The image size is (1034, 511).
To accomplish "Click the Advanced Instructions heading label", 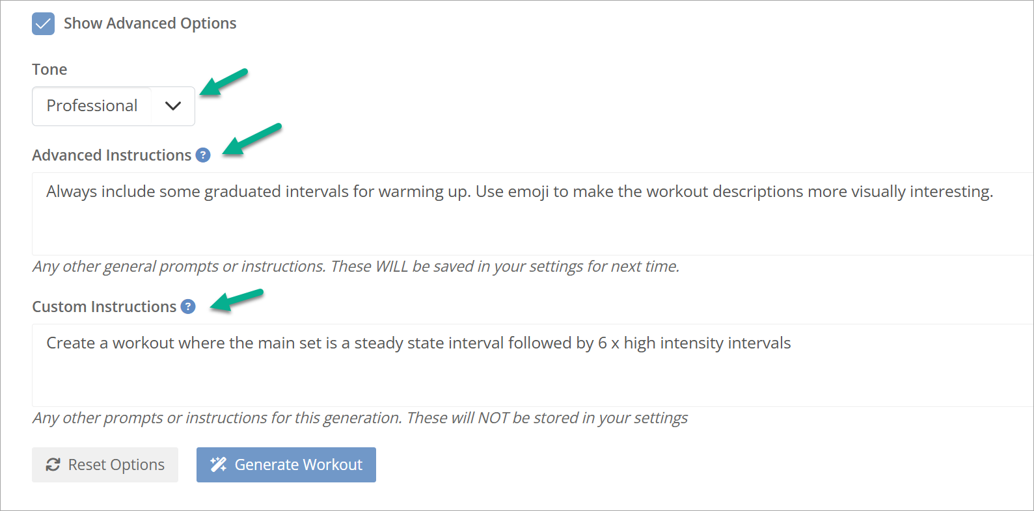I will point(112,155).
